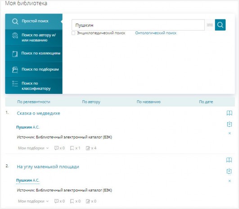Viewport: 239px width, 209px height.
Task: View bookmarks count for Сказка о медведихе
Action: tap(75, 148)
